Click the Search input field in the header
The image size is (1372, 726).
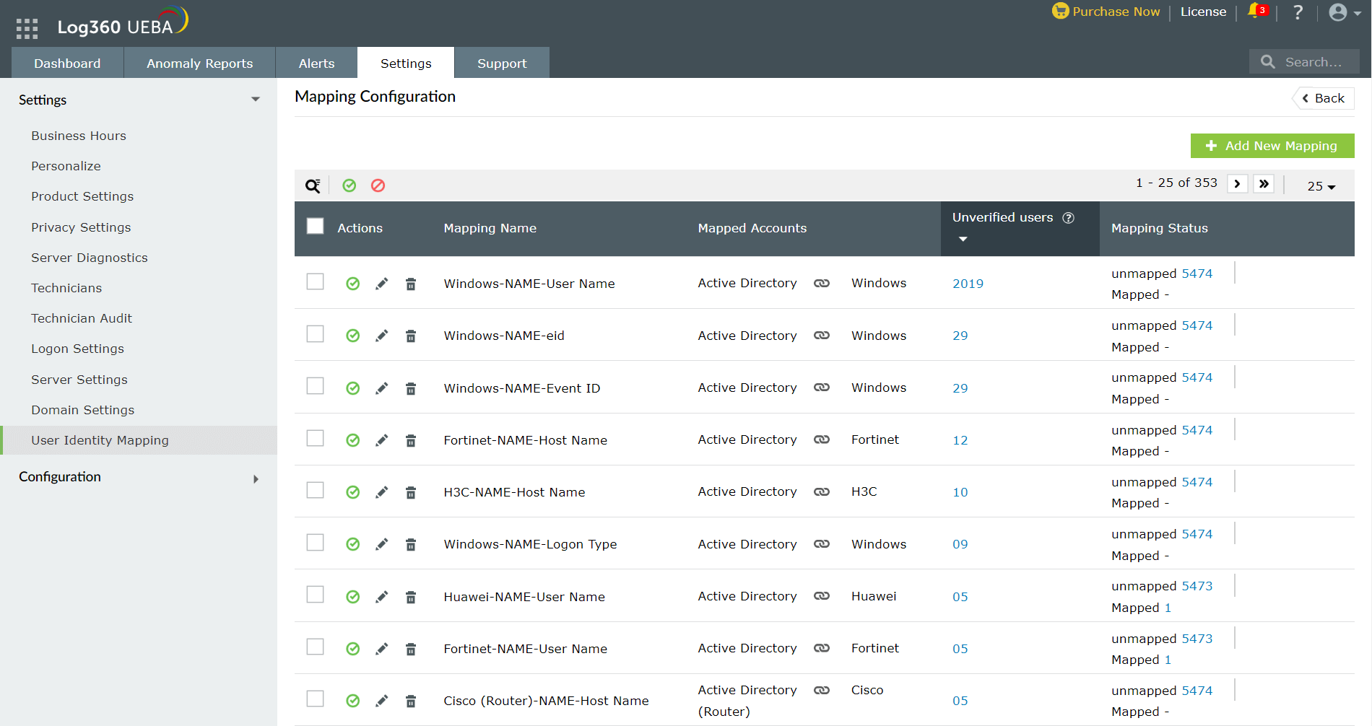pyautogui.click(x=1312, y=62)
